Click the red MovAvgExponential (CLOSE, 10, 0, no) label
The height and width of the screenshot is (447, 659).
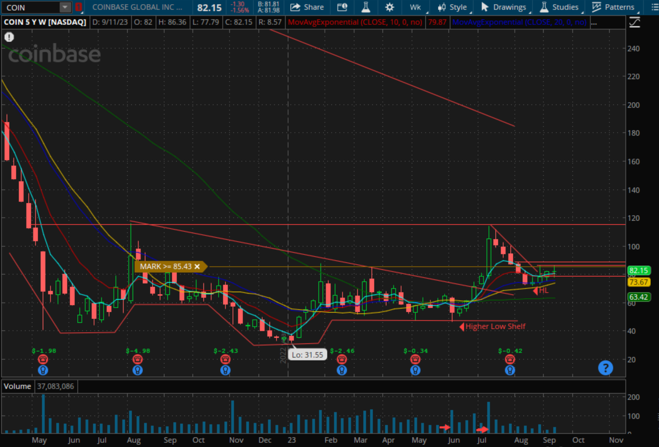tap(355, 22)
